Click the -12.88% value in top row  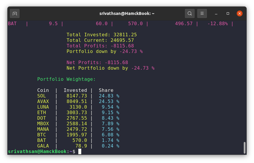(218, 24)
